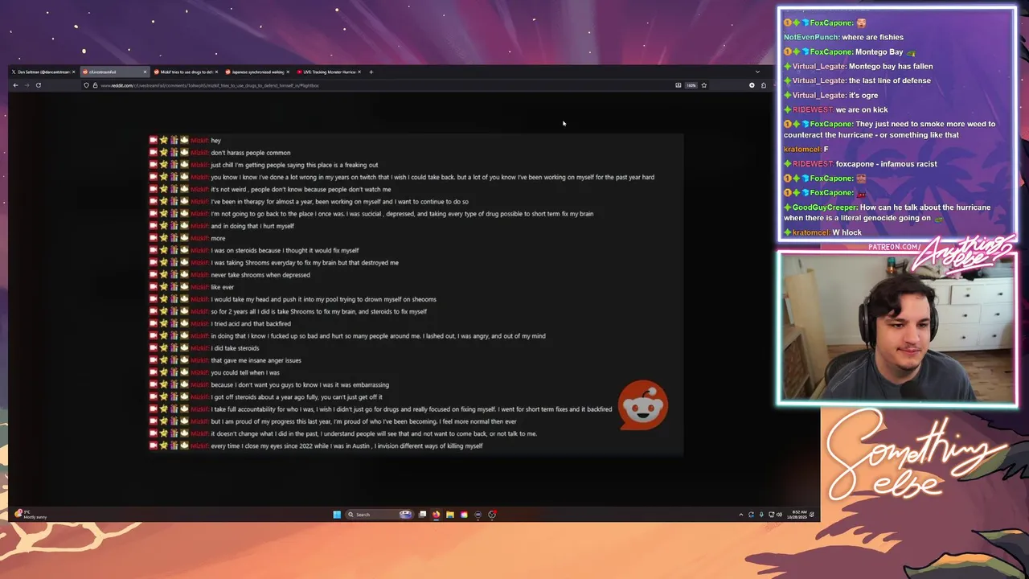This screenshot has width=1029, height=579.
Task: Click kratomcel's name on 'W hlock' message
Action: [x=810, y=232]
